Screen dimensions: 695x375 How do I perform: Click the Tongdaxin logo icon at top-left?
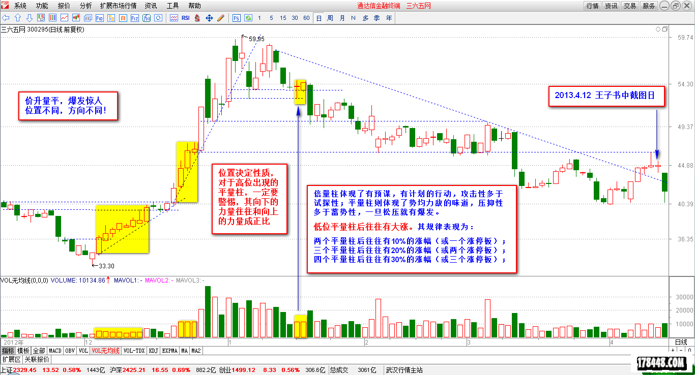click(6, 6)
